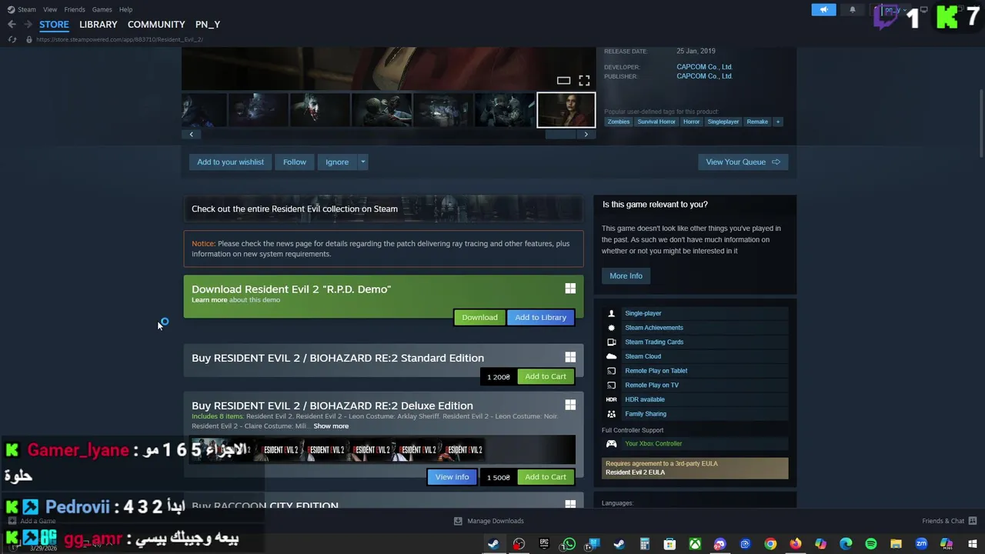This screenshot has width=985, height=554.
Task: View info for the Deluxe Edition
Action: point(452,477)
